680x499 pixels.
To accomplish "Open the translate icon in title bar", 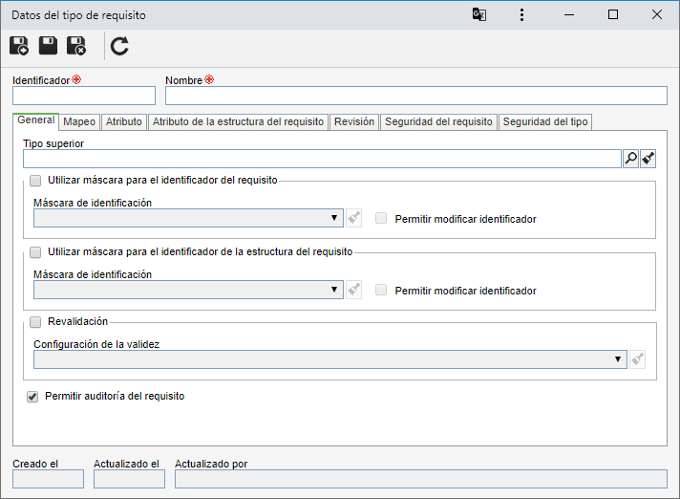I will pos(478,14).
